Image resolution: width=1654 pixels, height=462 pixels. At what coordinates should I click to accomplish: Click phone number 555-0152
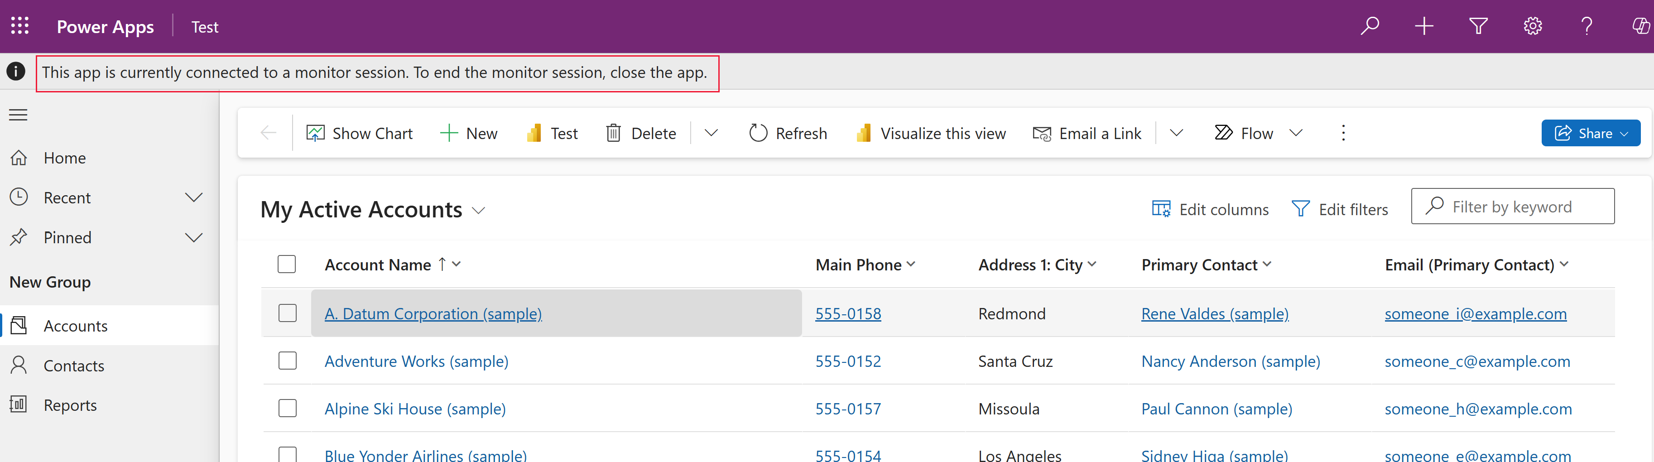(847, 361)
